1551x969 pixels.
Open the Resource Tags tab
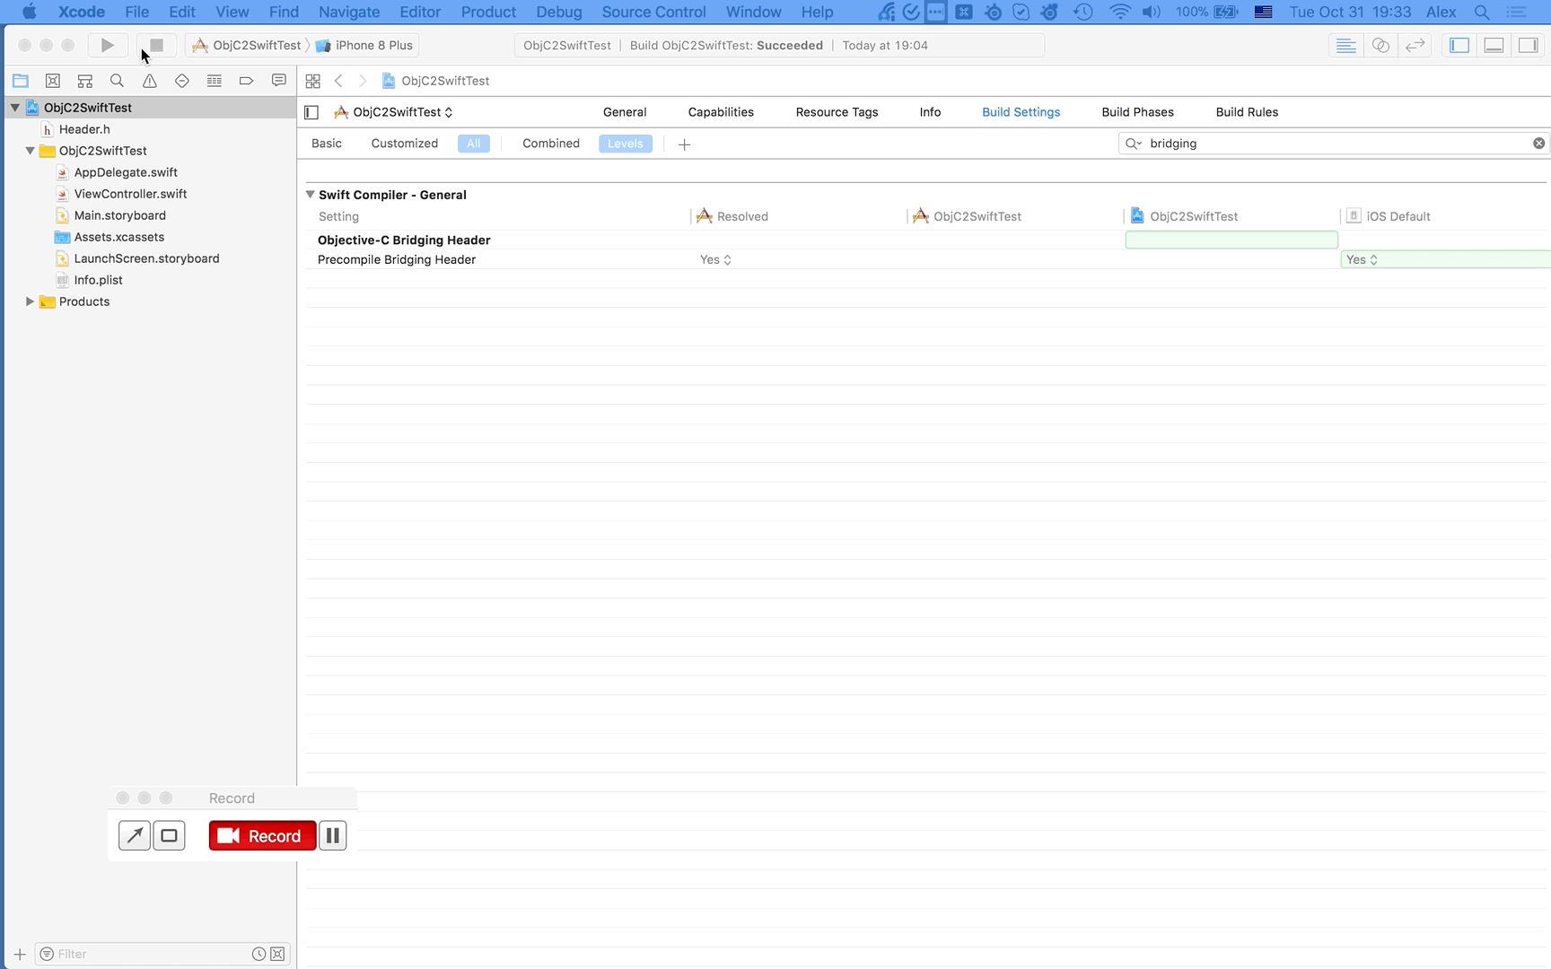click(x=837, y=112)
